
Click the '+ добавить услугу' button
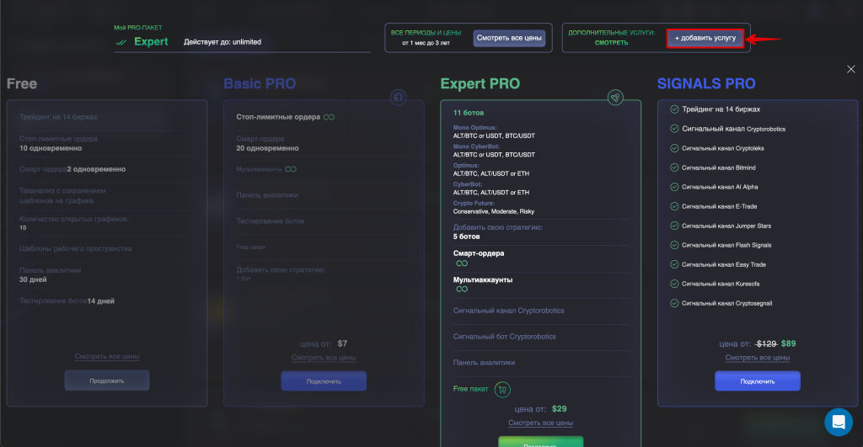tap(705, 38)
